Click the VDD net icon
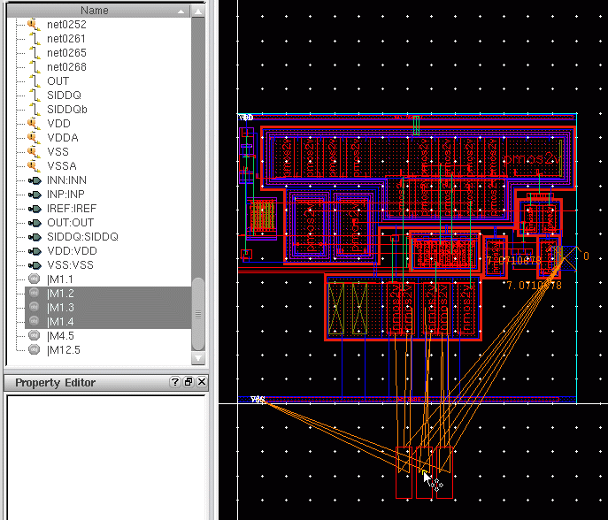608x520 pixels. pyautogui.click(x=35, y=124)
